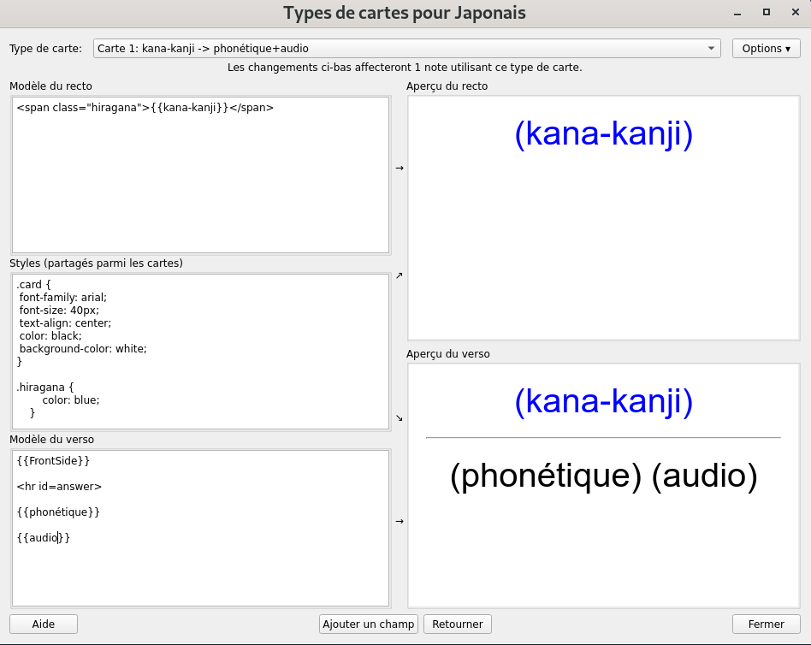Click the Ajouter un champ button
Screen dimensions: 811x645
(369, 624)
